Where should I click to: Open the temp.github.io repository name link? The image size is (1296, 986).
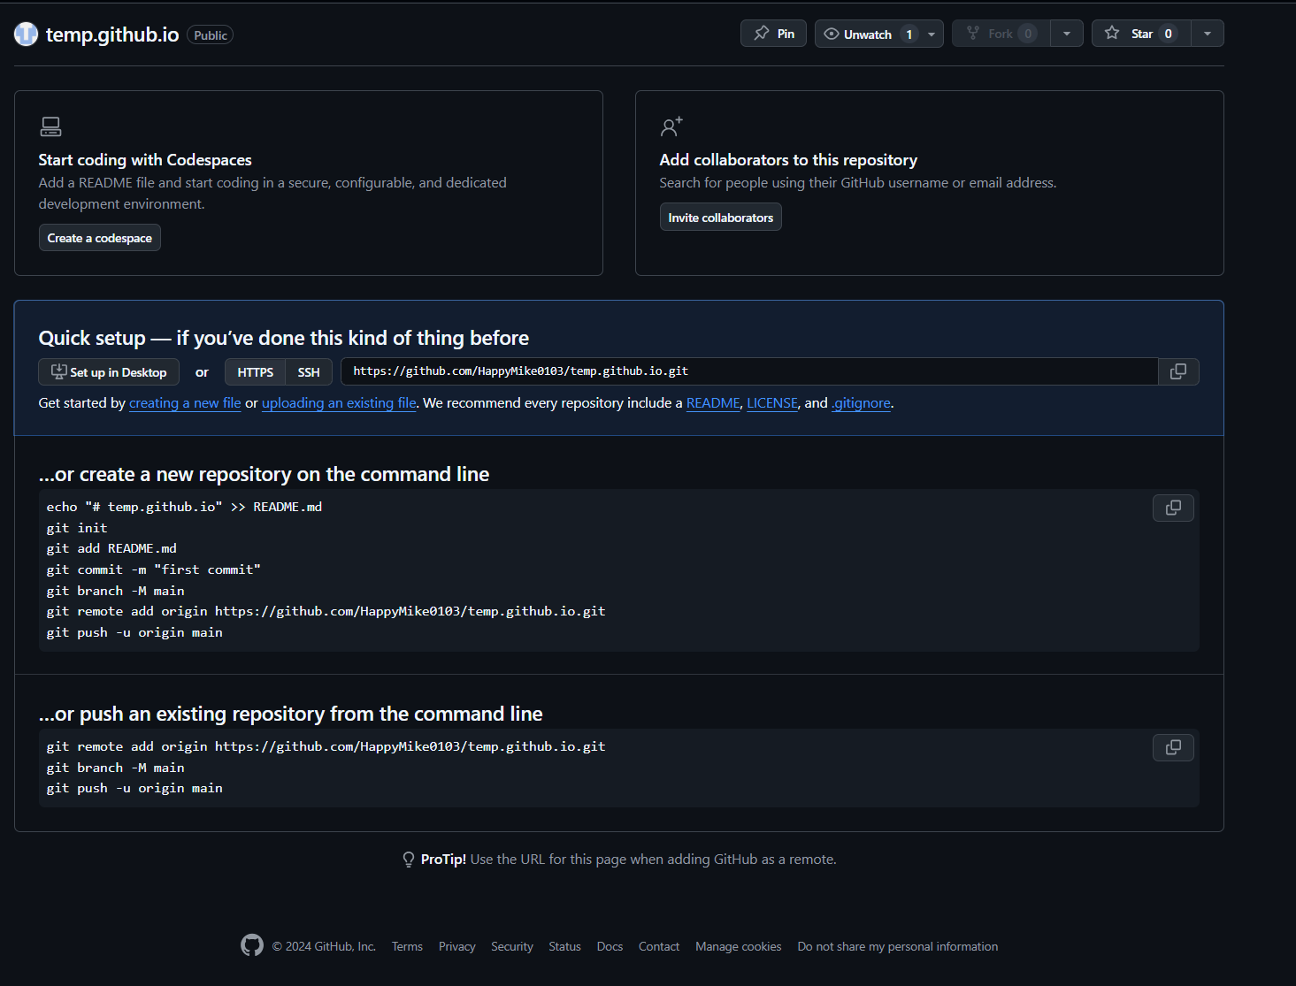tap(112, 34)
